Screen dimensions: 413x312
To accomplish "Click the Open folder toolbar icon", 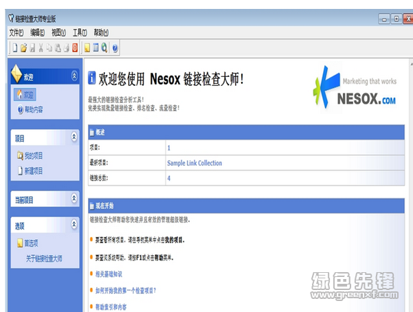I will [23, 47].
